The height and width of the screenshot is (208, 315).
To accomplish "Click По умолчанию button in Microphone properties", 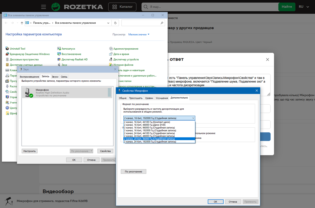I will click(134, 172).
